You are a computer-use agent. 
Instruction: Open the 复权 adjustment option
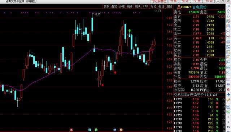pos(106,6)
